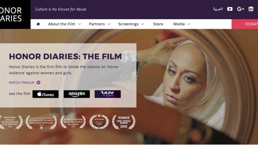Screen dimensions: 258x145
Task: Open the YouTube channel icon
Action: point(230,9)
